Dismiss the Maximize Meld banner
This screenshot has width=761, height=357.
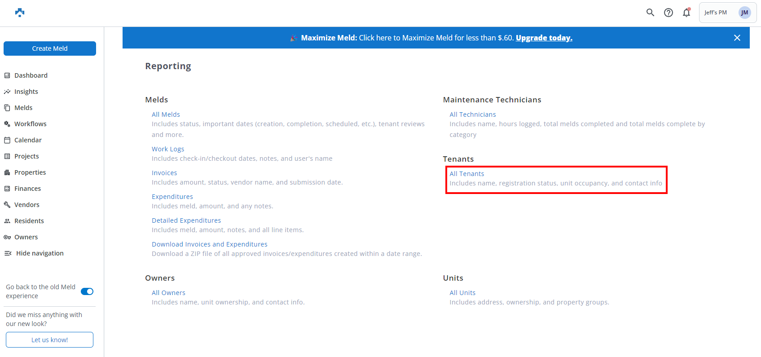pos(737,38)
